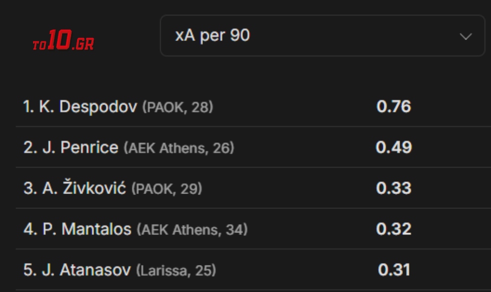The height and width of the screenshot is (292, 491).
Task: Click PAOK team label beside Despodov
Action: pyautogui.click(x=164, y=107)
